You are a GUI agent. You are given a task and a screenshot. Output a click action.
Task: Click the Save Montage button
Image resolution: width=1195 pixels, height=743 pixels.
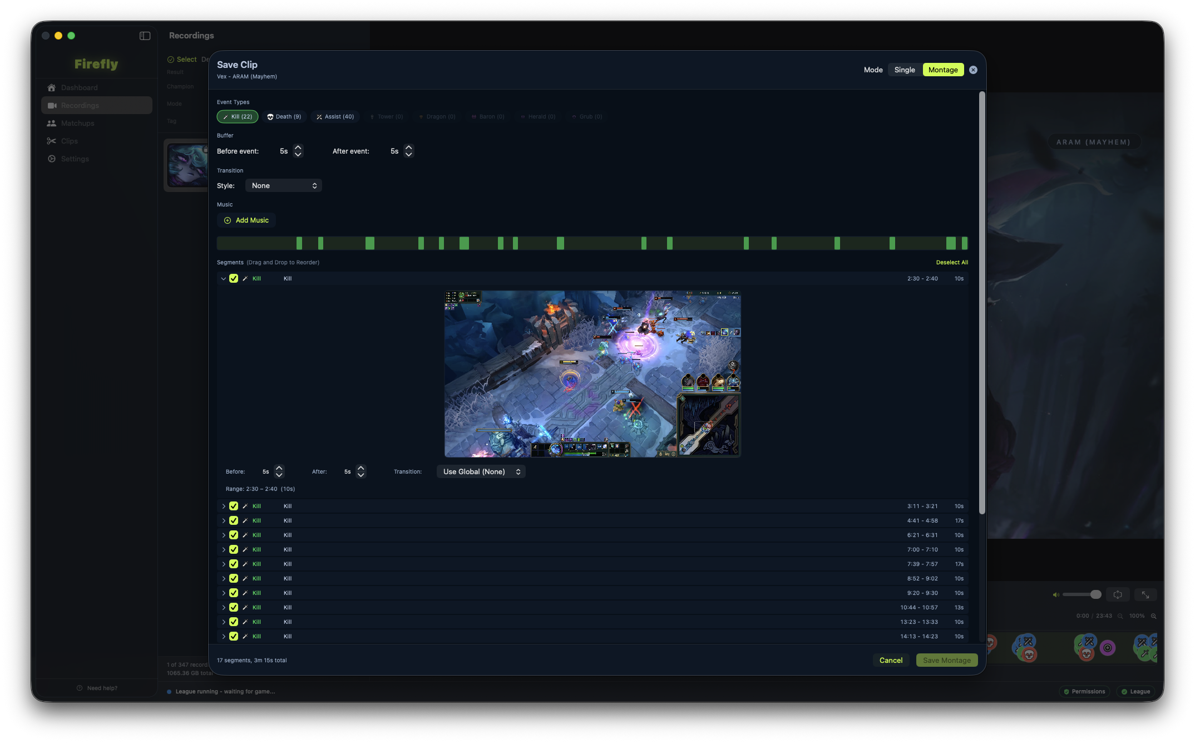coord(946,660)
